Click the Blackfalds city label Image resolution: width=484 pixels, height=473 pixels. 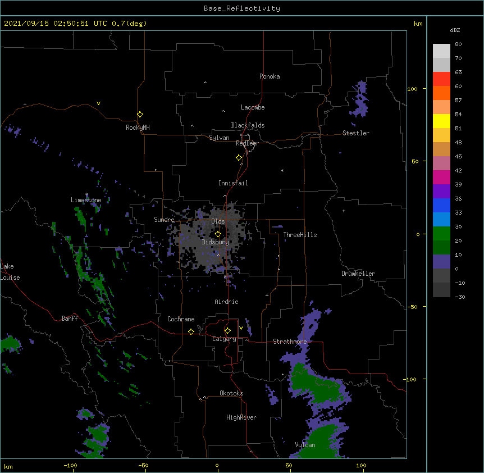pyautogui.click(x=248, y=125)
